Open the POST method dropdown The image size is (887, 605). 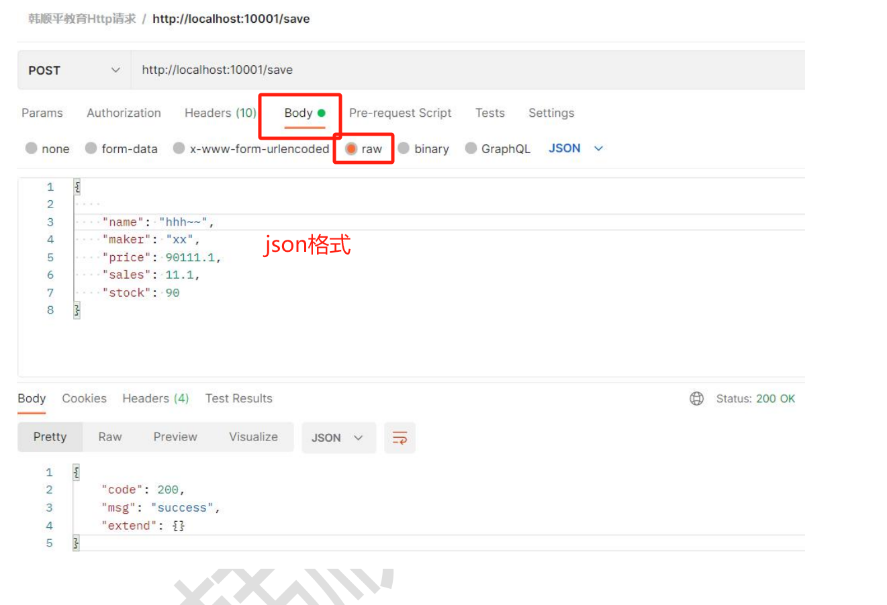pyautogui.click(x=74, y=70)
